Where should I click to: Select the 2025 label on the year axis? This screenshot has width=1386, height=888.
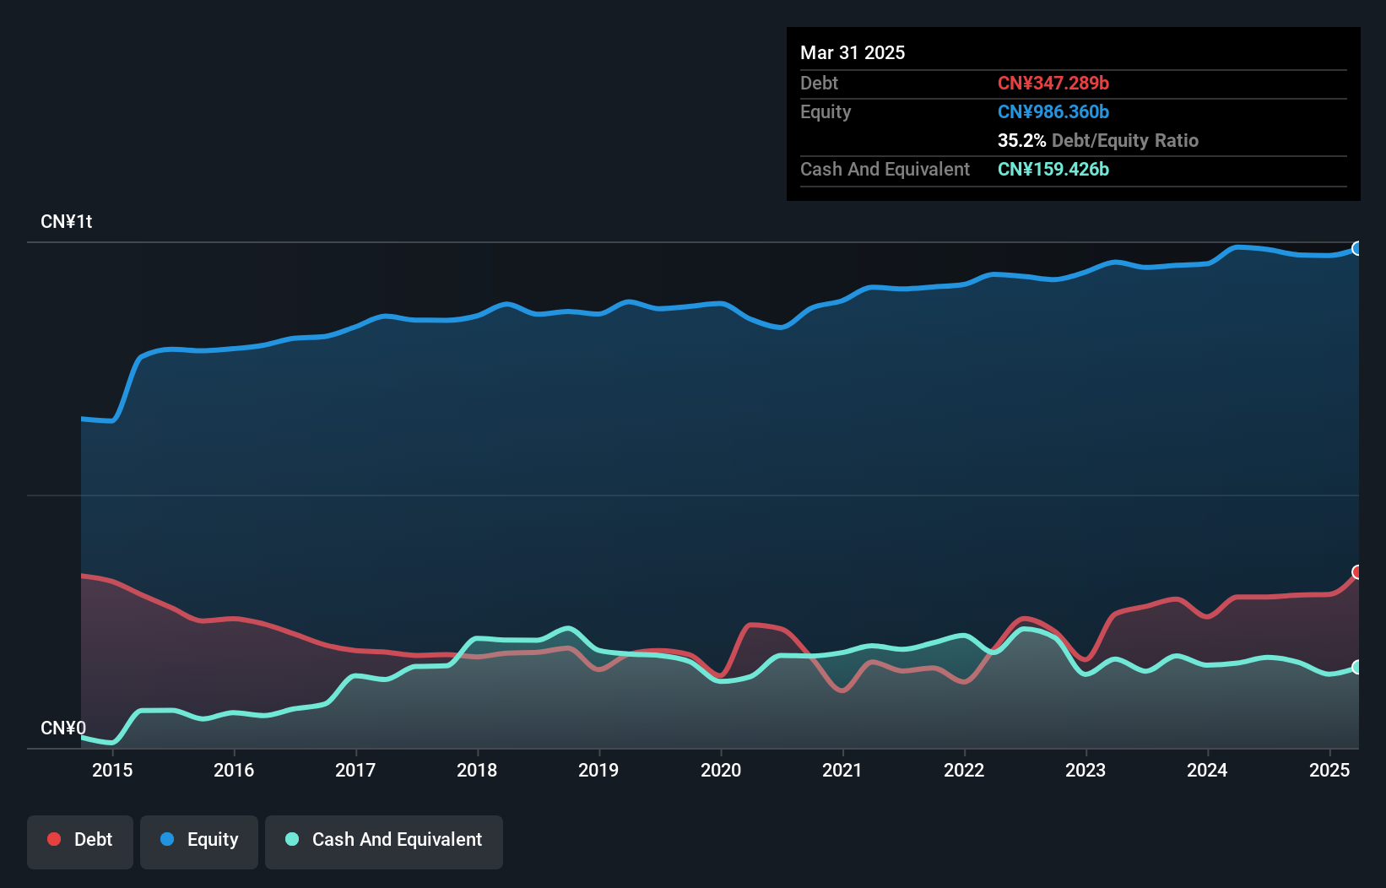tap(1329, 770)
